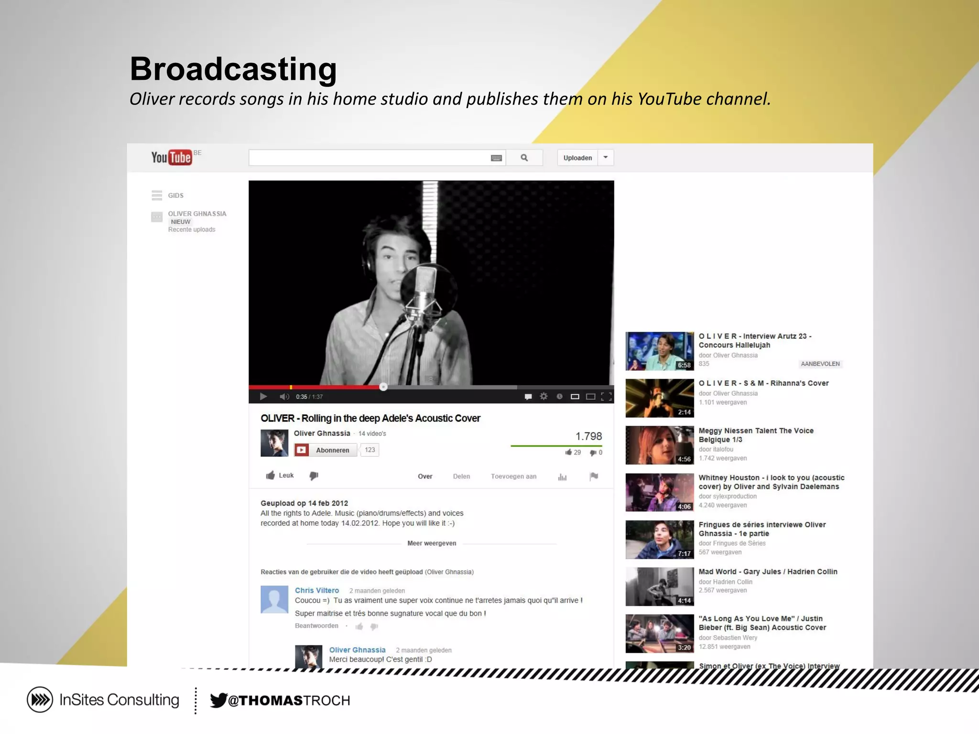Open the 14 video's link
979x734 pixels.
(x=372, y=433)
